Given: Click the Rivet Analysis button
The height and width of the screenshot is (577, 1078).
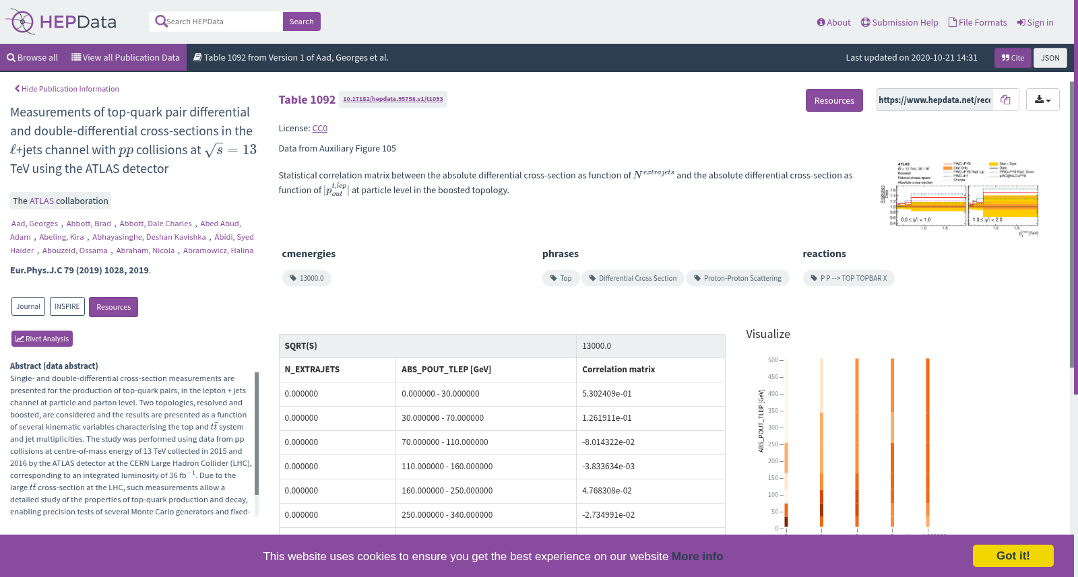Looking at the screenshot, I should point(42,339).
